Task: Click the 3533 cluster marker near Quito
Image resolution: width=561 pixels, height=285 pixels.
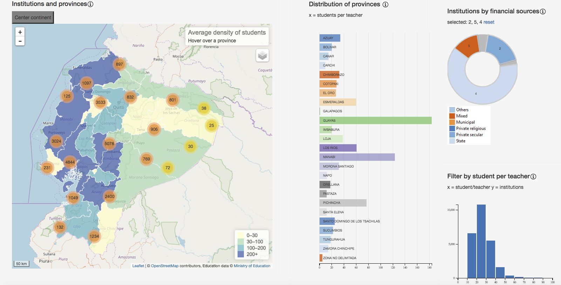Action: [101, 102]
